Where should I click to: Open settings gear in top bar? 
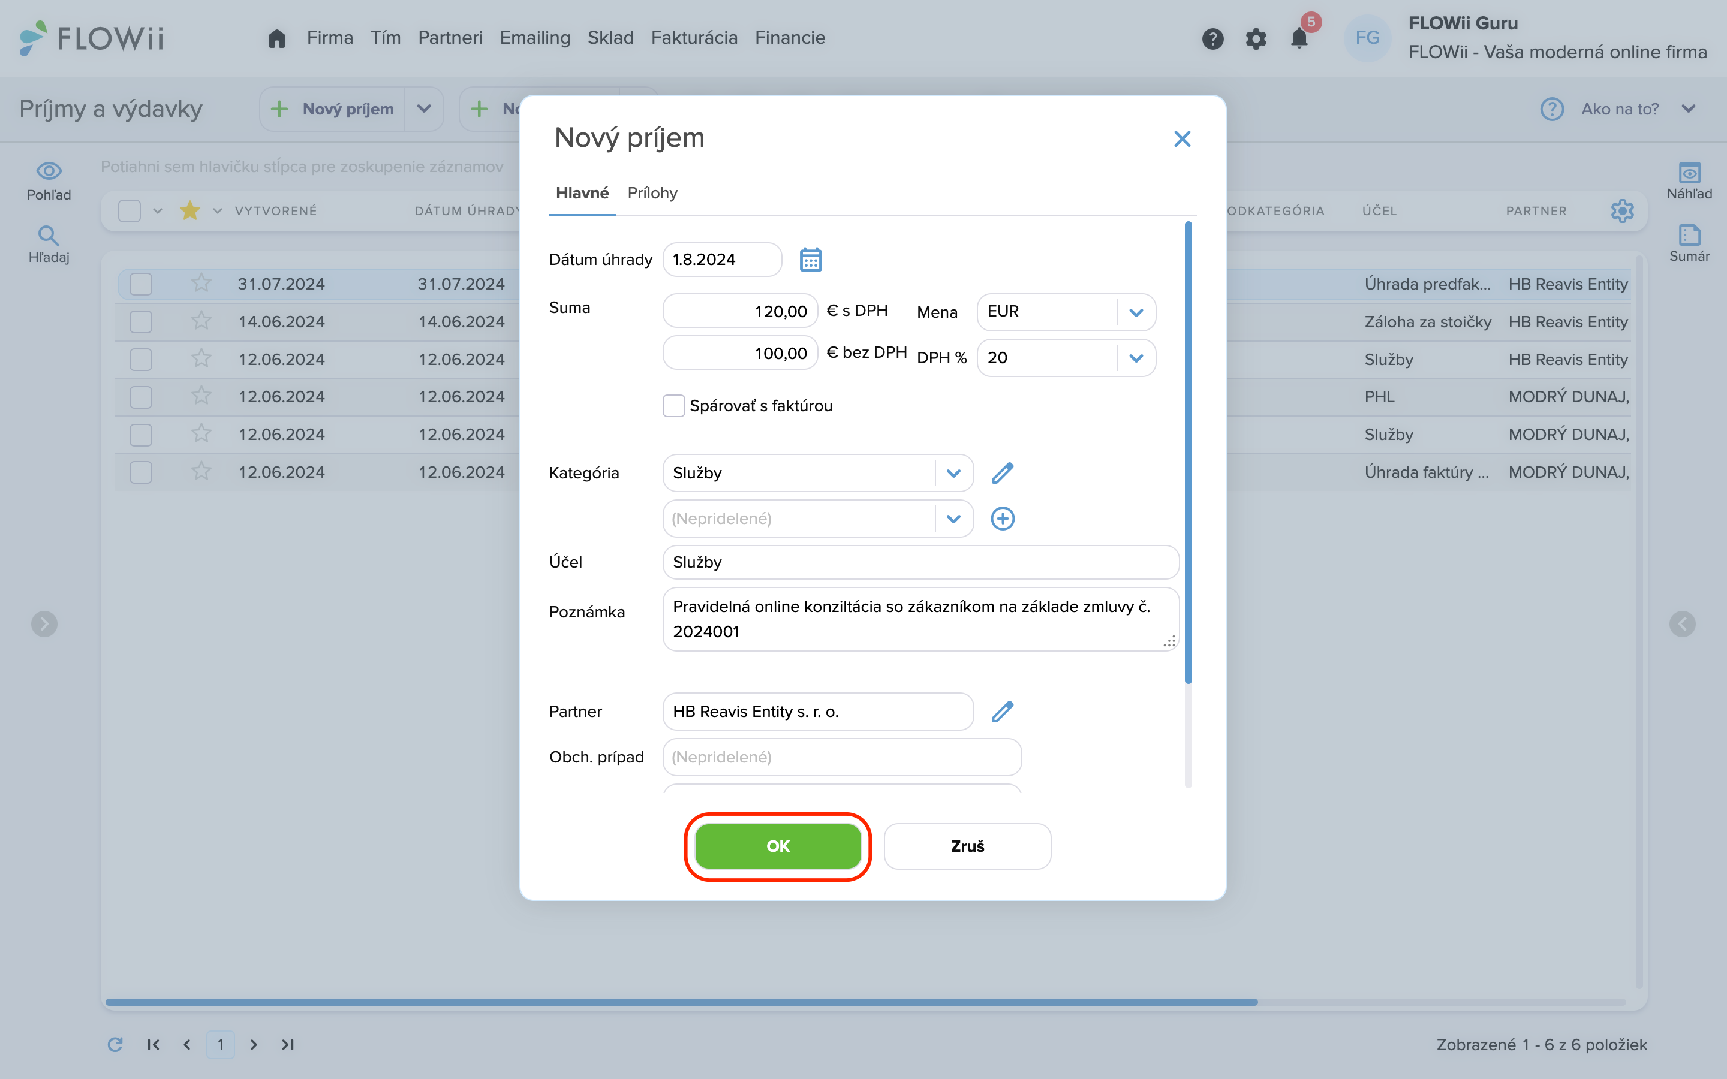click(x=1256, y=38)
